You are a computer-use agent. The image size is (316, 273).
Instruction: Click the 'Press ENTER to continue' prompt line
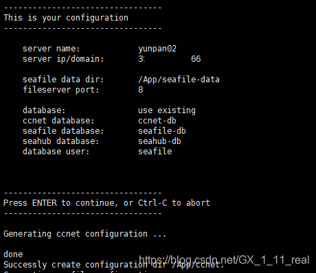[106, 203]
